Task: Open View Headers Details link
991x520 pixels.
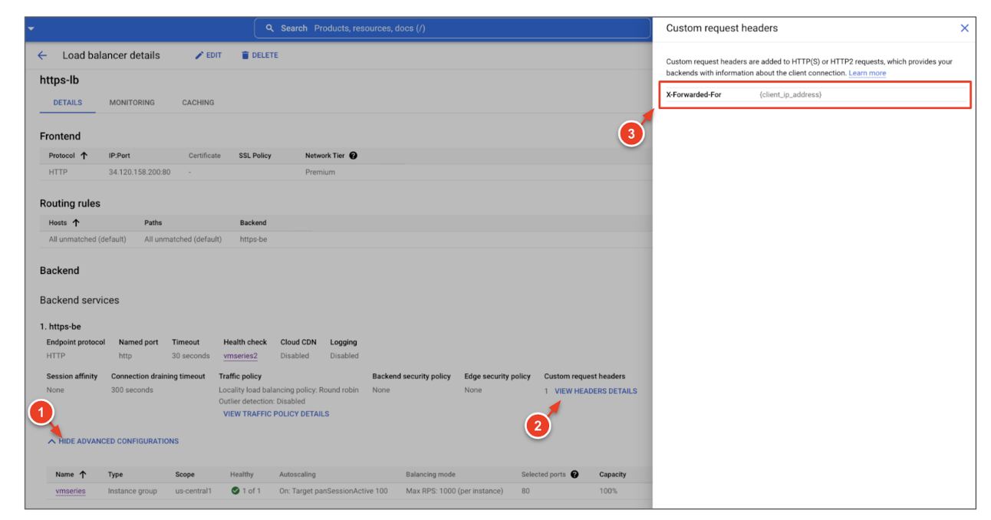Action: tap(595, 391)
